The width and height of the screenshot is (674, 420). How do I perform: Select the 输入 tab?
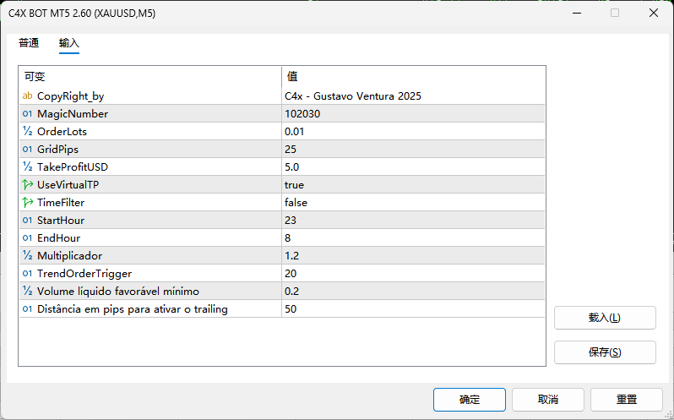(69, 43)
